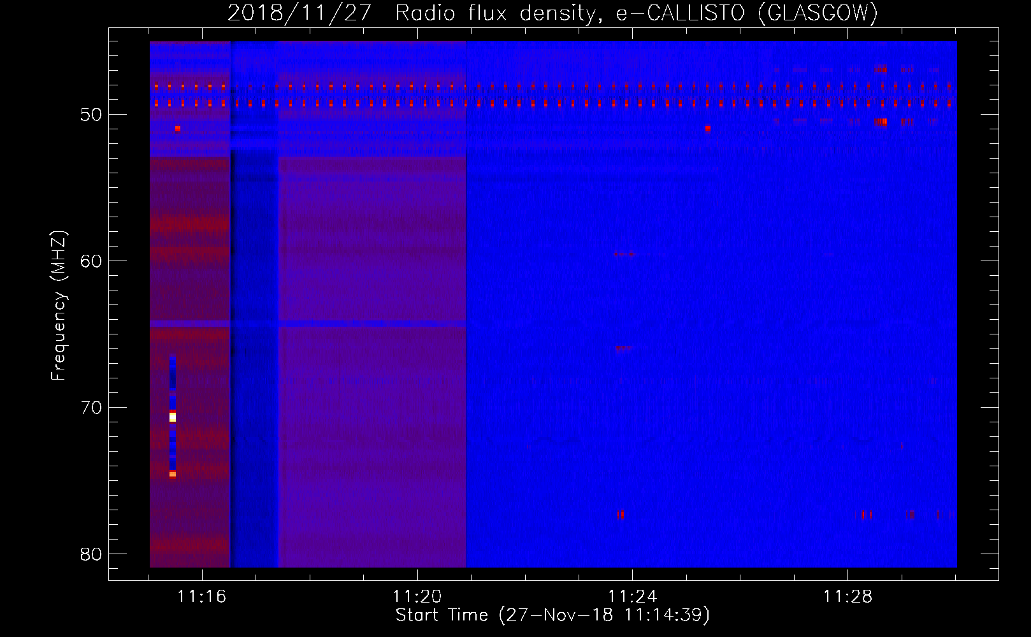Viewport: 1031px width, 637px height.
Task: Click the bright white burst spot near 70 MHz
Action: point(173,417)
